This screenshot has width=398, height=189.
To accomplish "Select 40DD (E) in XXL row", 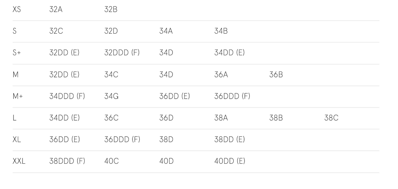I will tap(230, 161).
